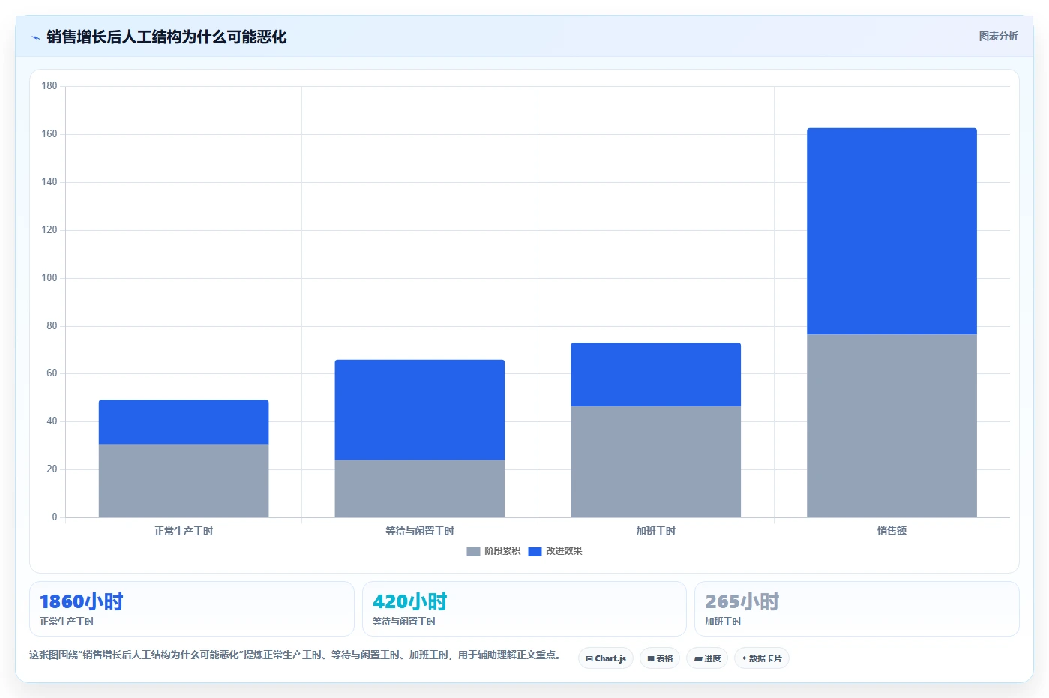Click the blue segment of 正常生产工时 bar
The image size is (1049, 698).
pos(184,422)
